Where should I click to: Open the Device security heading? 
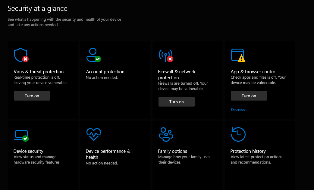pyautogui.click(x=28, y=151)
